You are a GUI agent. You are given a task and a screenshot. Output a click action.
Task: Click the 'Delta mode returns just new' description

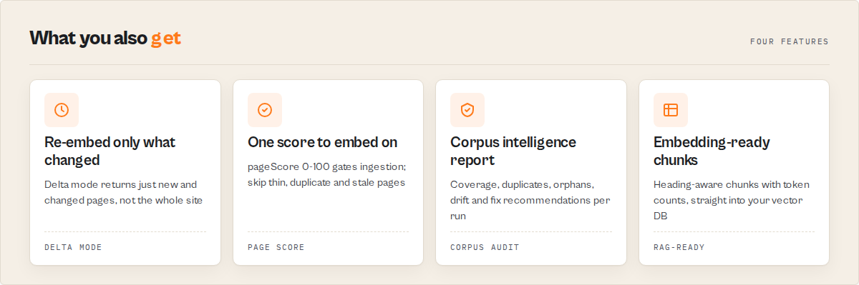[x=124, y=192]
